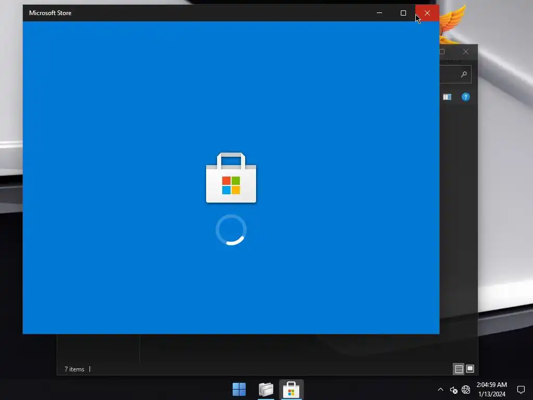Image resolution: width=533 pixels, height=400 pixels.
Task: Open the date and time clock
Action: click(x=491, y=389)
